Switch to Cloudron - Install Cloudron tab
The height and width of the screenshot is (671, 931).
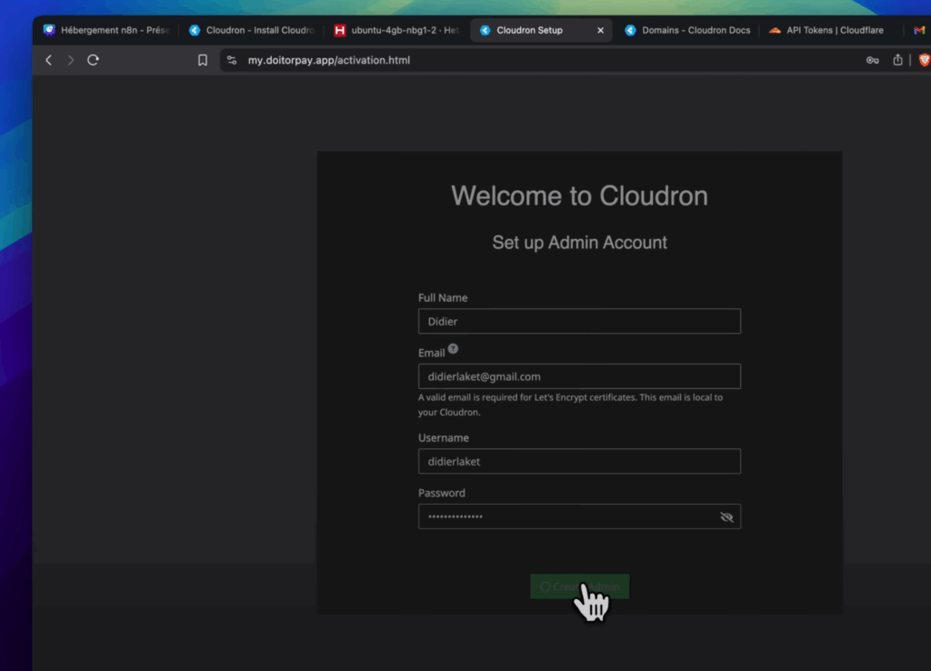(252, 30)
